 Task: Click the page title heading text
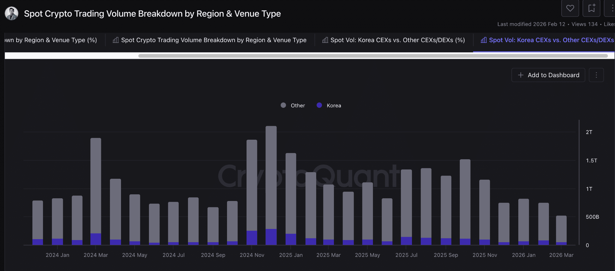coord(152,14)
